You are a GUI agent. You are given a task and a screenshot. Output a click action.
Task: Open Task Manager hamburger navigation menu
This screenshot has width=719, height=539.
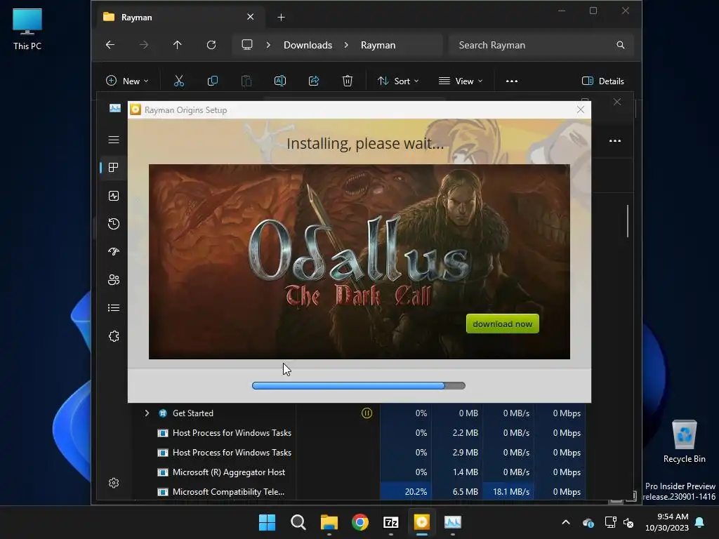coord(114,140)
